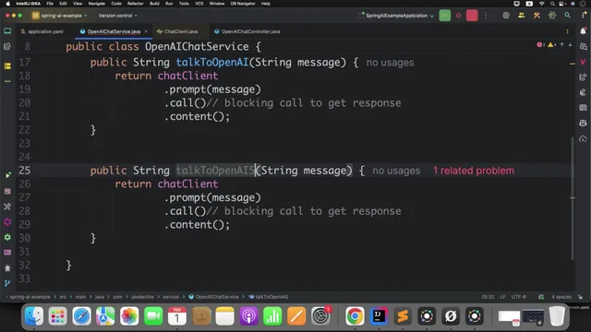
Task: Close the OpenAIChatService.java tab
Action: point(146,31)
